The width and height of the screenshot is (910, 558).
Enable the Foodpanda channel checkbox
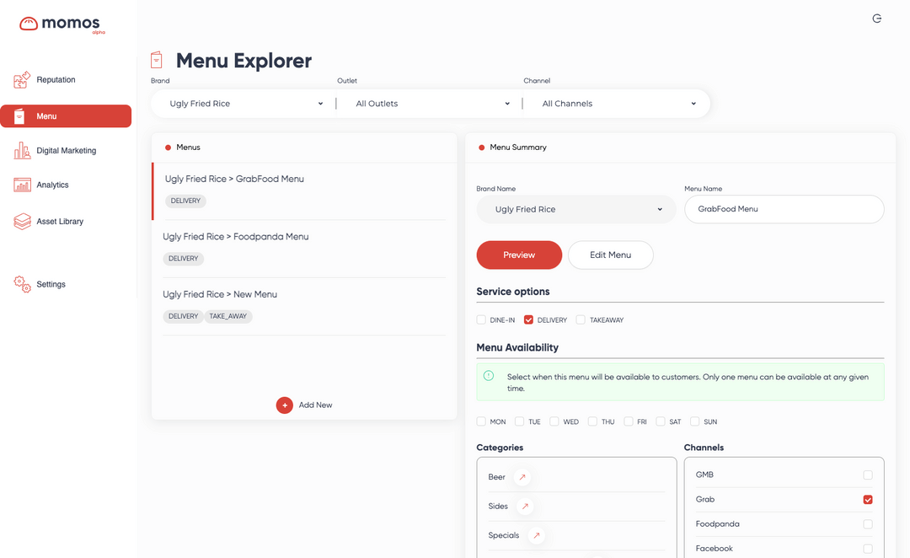[868, 524]
